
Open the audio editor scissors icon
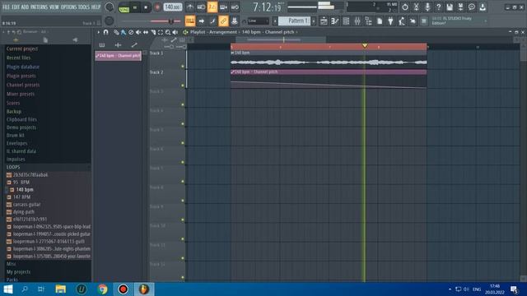point(416,7)
